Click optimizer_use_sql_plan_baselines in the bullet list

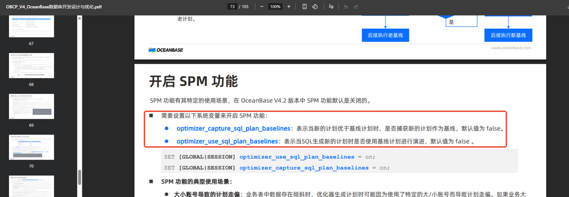(227, 141)
